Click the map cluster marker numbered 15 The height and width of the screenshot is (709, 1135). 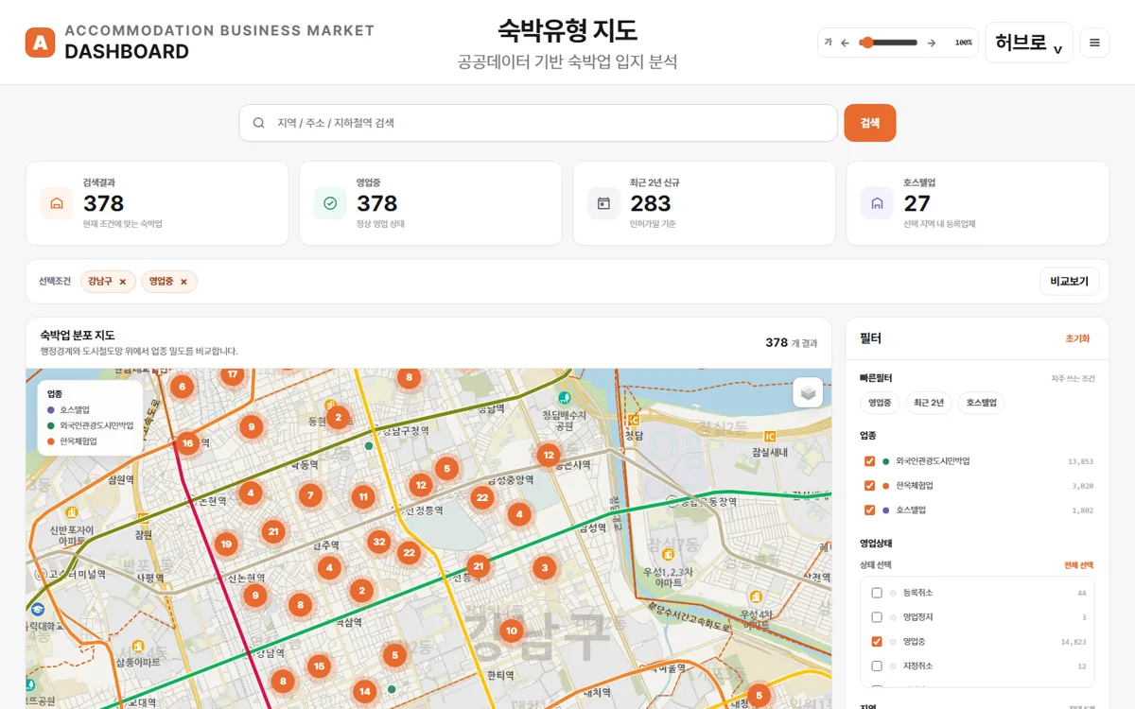click(319, 666)
